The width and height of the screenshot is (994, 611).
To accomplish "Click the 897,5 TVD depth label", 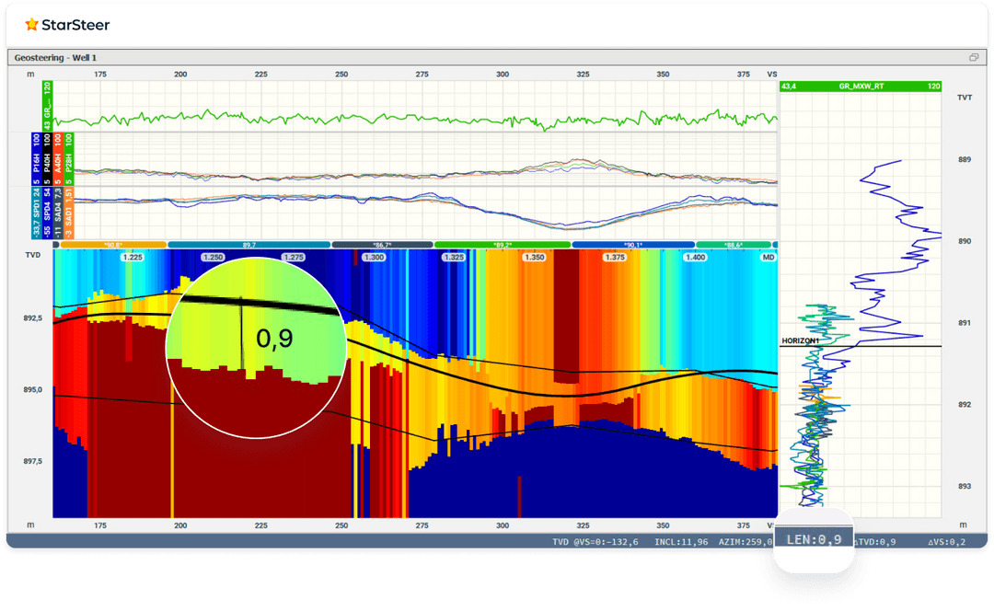I will (33, 461).
